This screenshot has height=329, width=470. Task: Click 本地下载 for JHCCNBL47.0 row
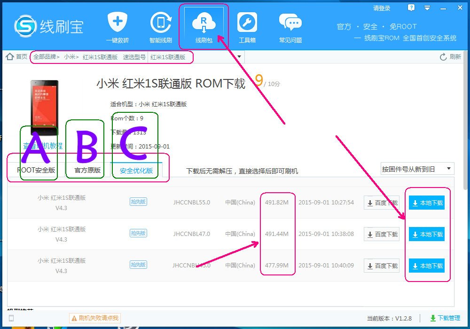click(427, 235)
